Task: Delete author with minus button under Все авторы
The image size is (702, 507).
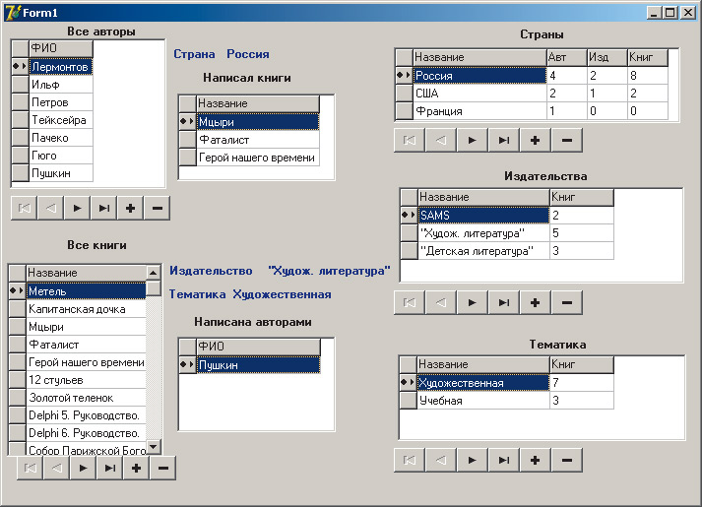Action: click(x=158, y=208)
